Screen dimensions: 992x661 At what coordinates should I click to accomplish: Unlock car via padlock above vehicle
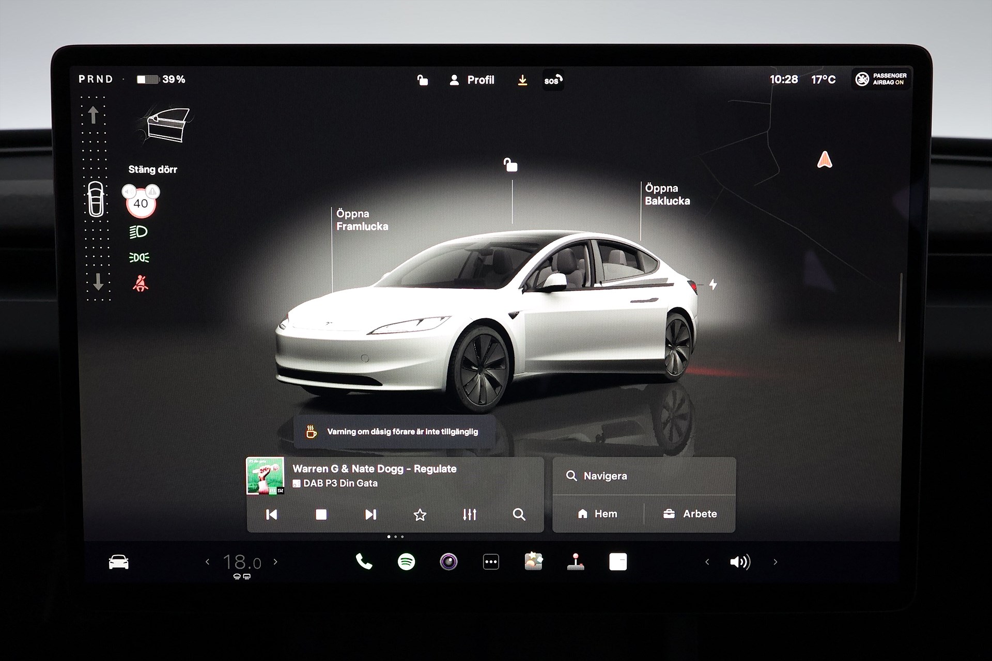tap(510, 165)
